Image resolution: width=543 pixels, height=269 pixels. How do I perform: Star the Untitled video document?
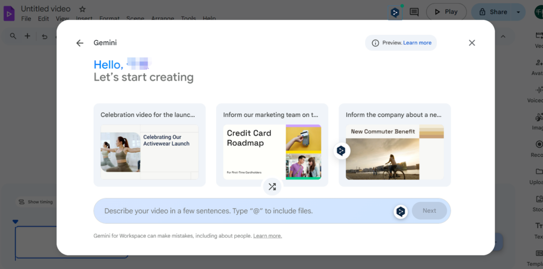[82, 9]
